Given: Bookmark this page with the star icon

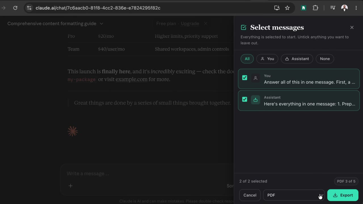Looking at the screenshot, I should (x=287, y=8).
